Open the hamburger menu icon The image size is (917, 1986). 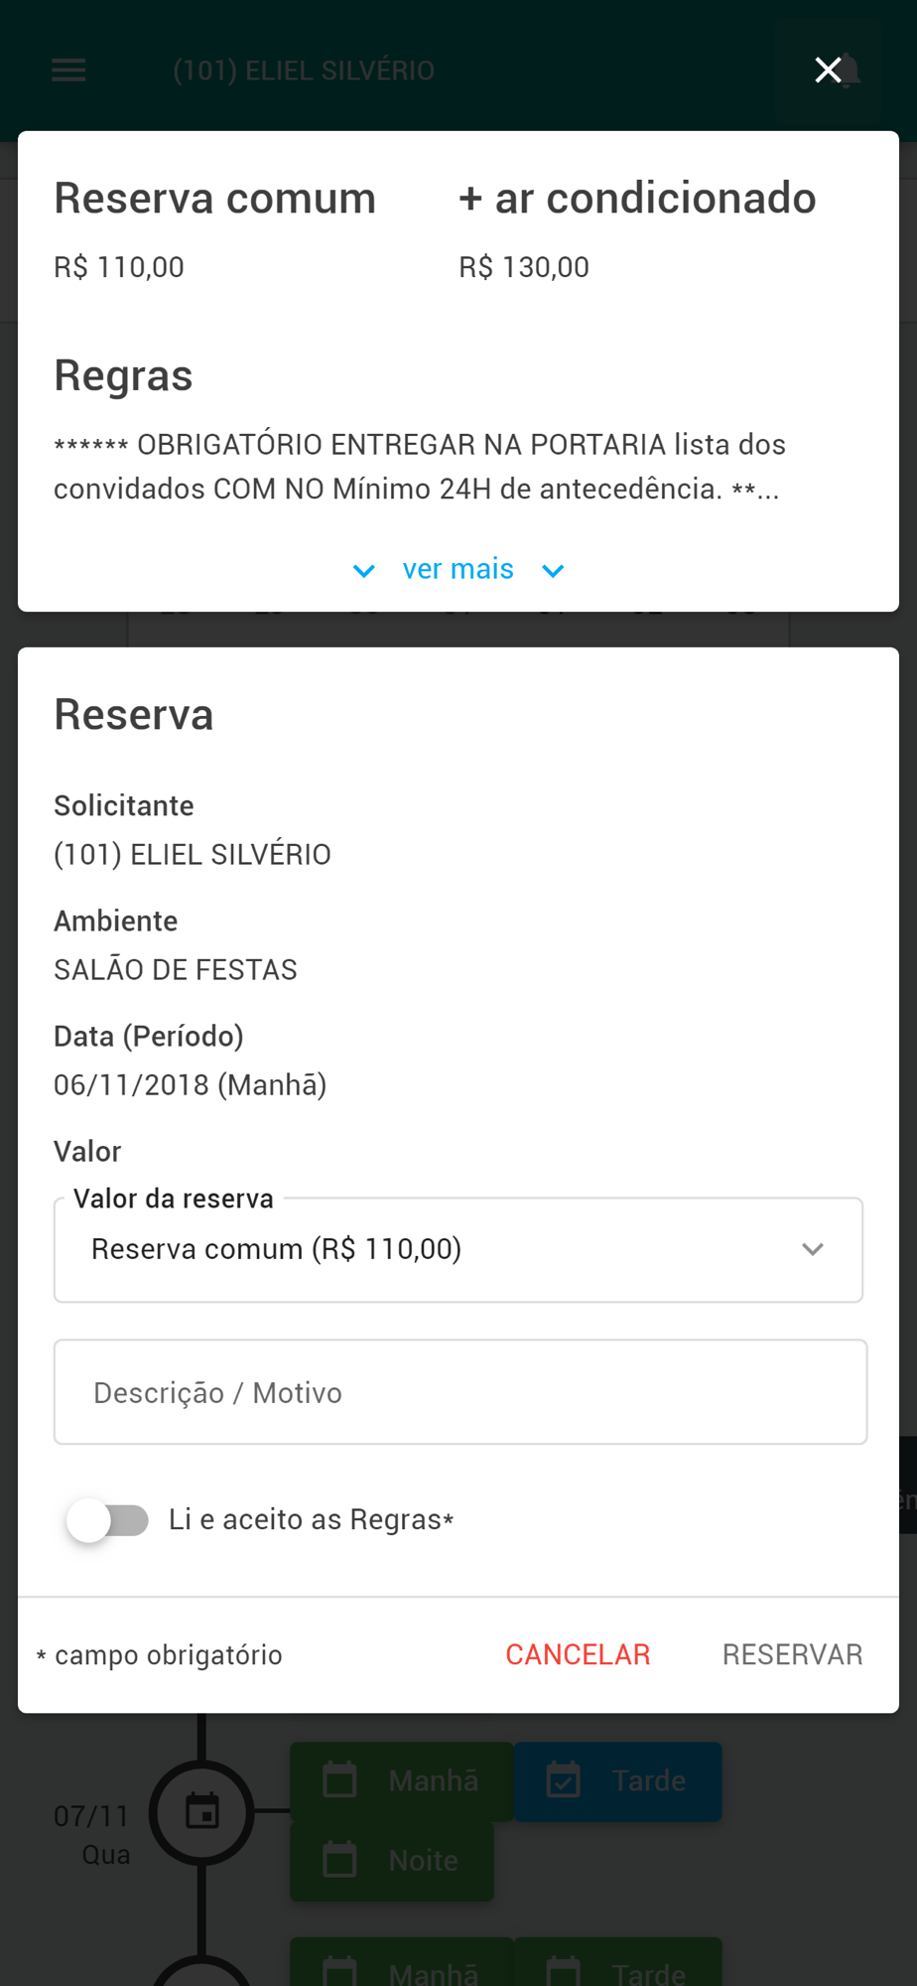pyautogui.click(x=68, y=71)
